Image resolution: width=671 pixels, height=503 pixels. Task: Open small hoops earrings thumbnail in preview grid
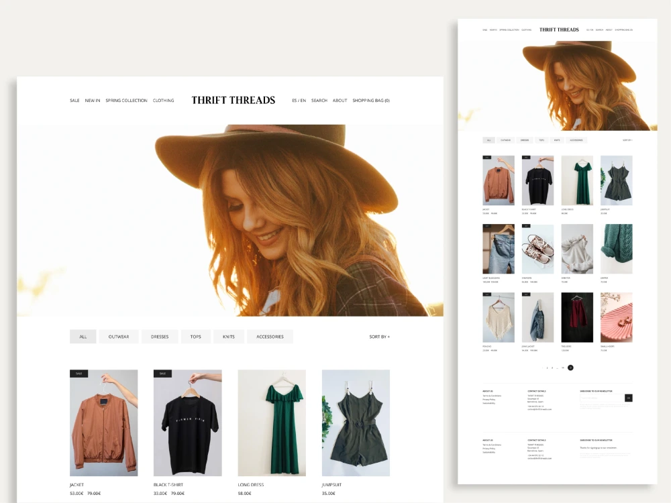(x=617, y=317)
